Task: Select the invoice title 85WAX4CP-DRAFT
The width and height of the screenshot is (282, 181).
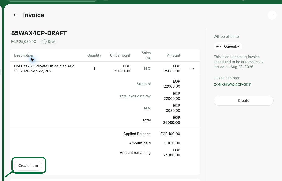Action: coord(39,33)
